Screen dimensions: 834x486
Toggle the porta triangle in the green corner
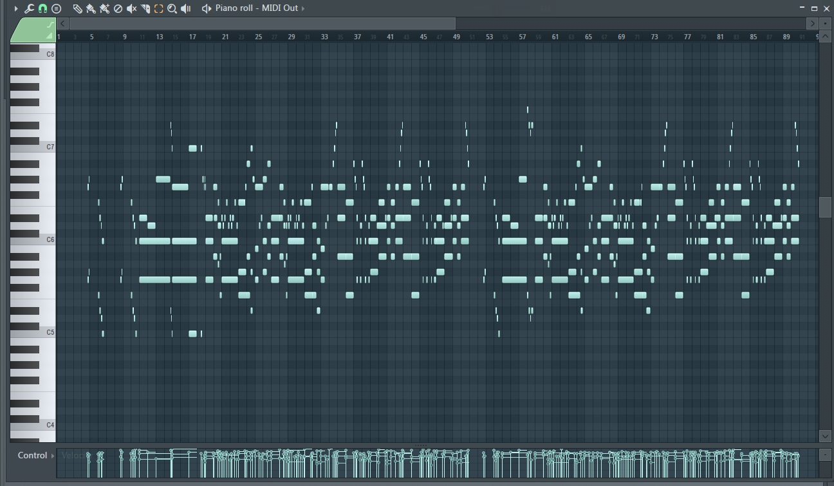point(50,36)
